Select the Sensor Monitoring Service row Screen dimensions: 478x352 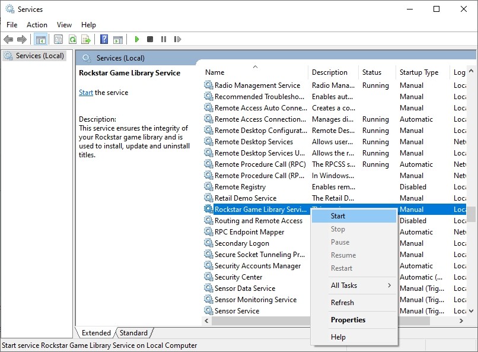pyautogui.click(x=256, y=300)
